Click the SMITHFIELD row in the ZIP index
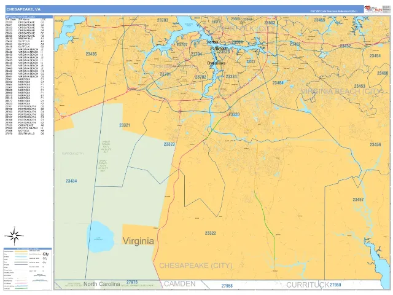The image size is (393, 295). coord(25,39)
